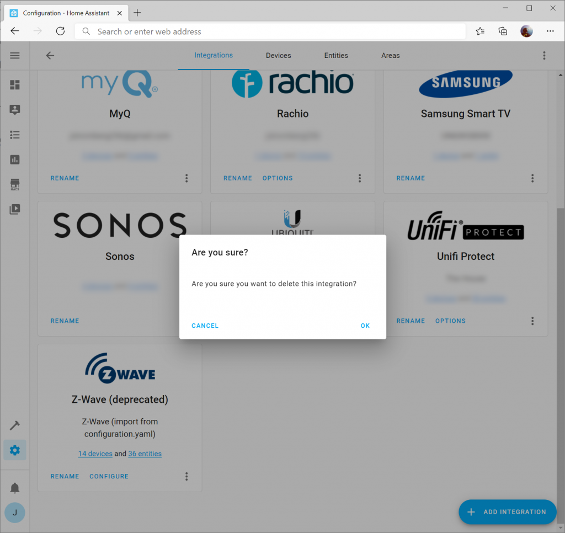The height and width of the screenshot is (533, 565).
Task: Click the browser back button
Action: point(15,31)
